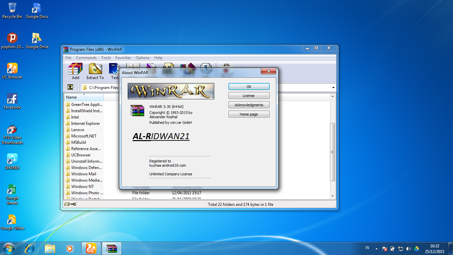Click the Info toolbar icon

tap(206, 66)
